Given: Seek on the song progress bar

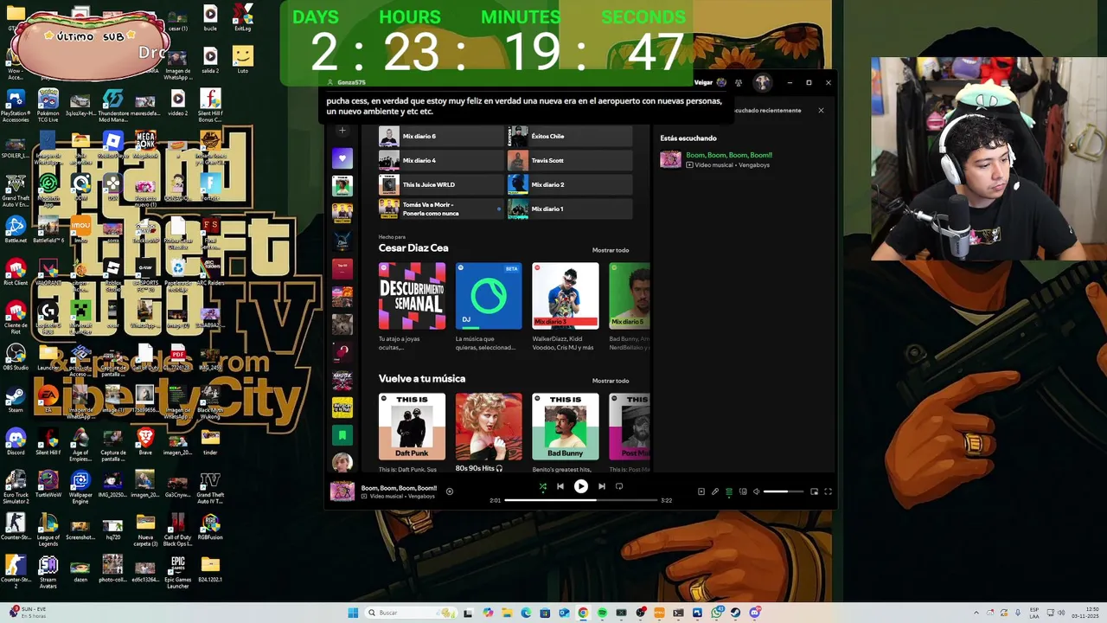Looking at the screenshot, I should coord(580,500).
